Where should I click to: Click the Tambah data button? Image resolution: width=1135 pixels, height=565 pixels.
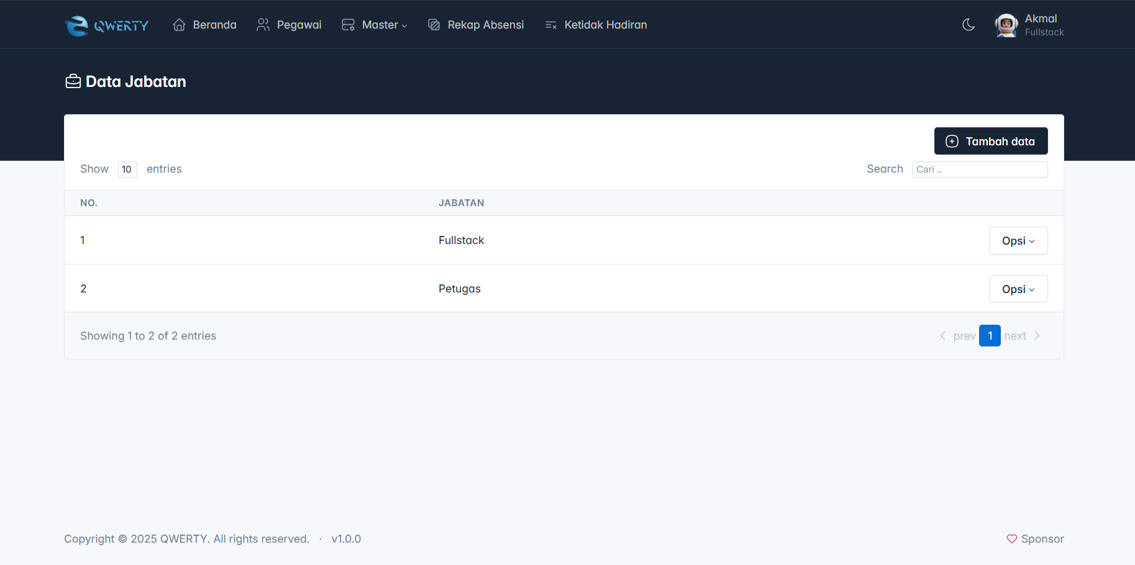pos(991,141)
